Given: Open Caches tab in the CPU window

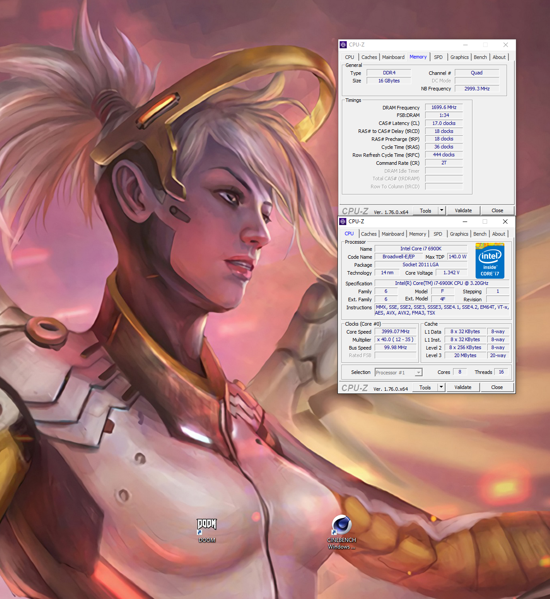Looking at the screenshot, I should pyautogui.click(x=369, y=234).
